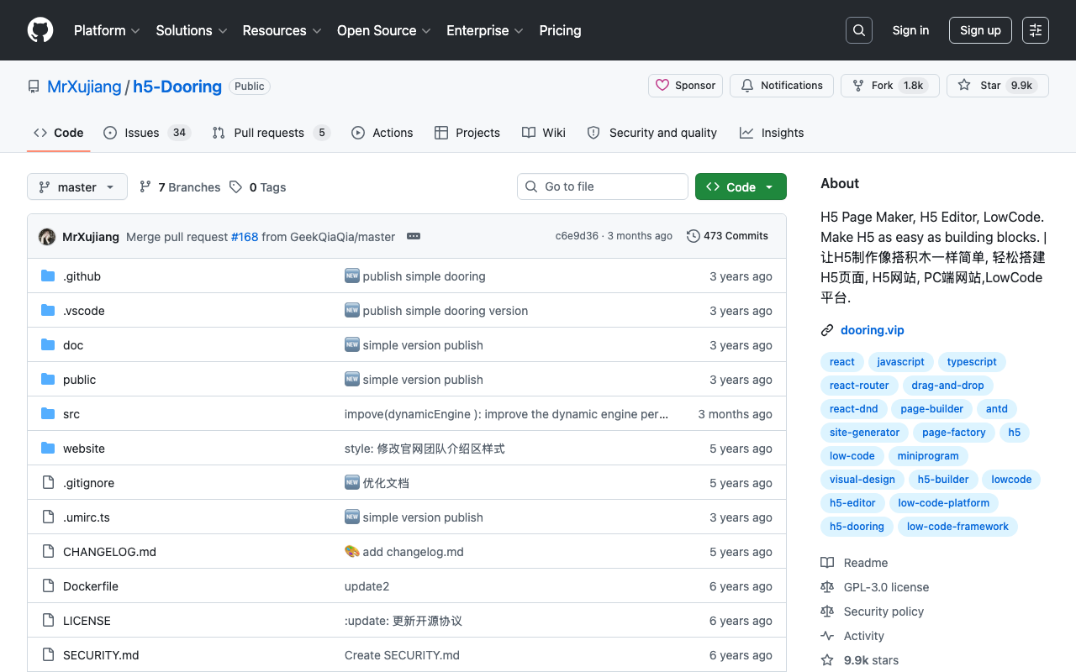Open the Pricing link
Screen dimensions: 1076x672
[x=560, y=30]
